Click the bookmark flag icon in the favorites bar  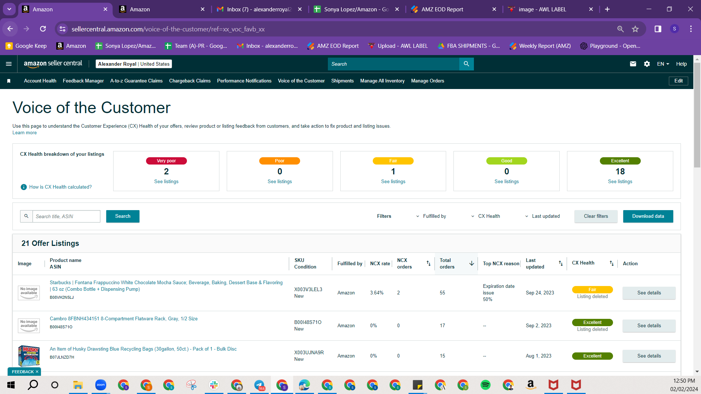(x=9, y=81)
